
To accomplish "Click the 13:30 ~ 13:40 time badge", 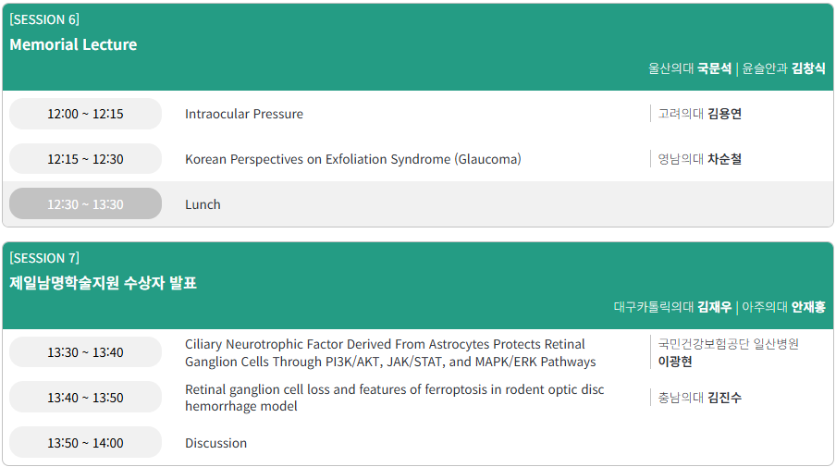I will tap(85, 352).
